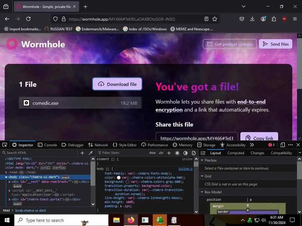The width and height of the screenshot is (302, 226).
Task: Expand the padding shorthand value arrow
Action: pyautogui.click(x=121, y=206)
